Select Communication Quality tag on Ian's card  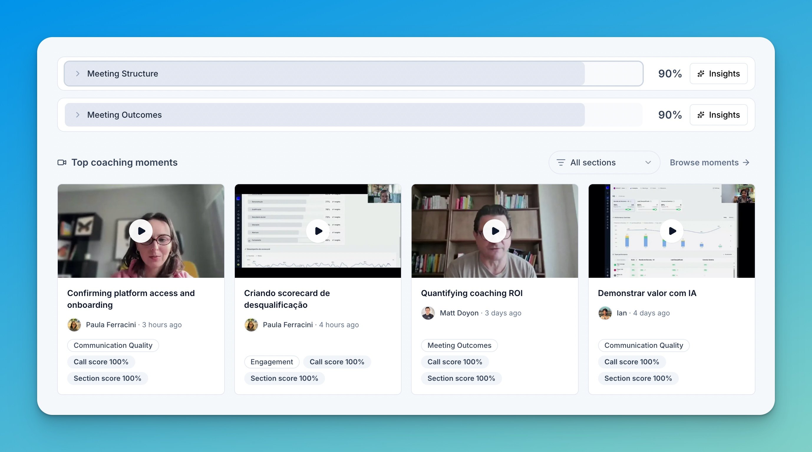point(644,345)
